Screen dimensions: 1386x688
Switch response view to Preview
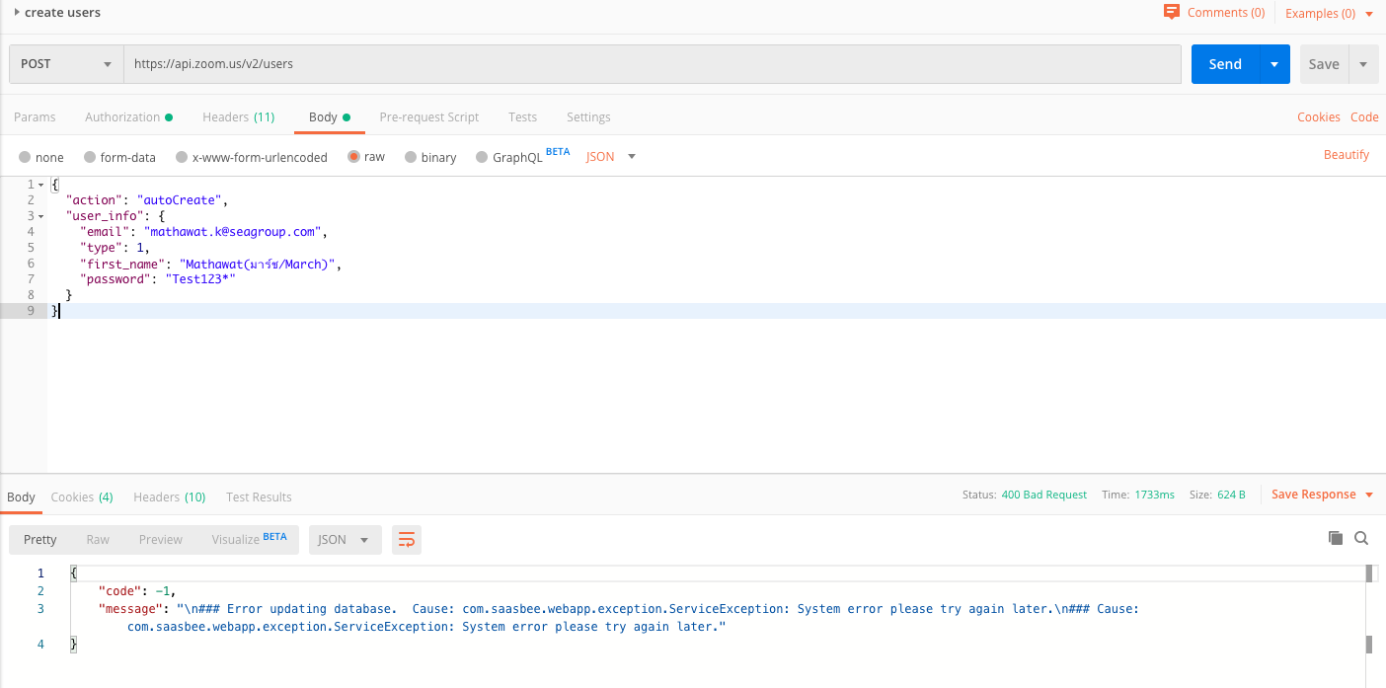click(160, 539)
